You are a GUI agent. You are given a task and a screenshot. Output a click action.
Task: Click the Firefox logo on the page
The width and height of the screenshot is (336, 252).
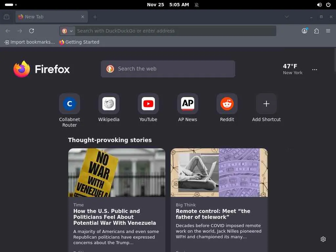(x=42, y=69)
